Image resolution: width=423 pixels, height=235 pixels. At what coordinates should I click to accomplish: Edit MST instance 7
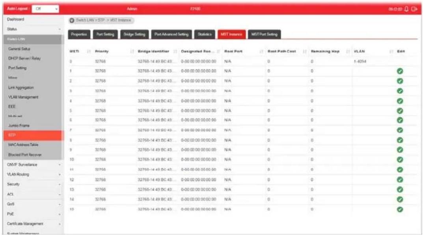click(x=400, y=130)
